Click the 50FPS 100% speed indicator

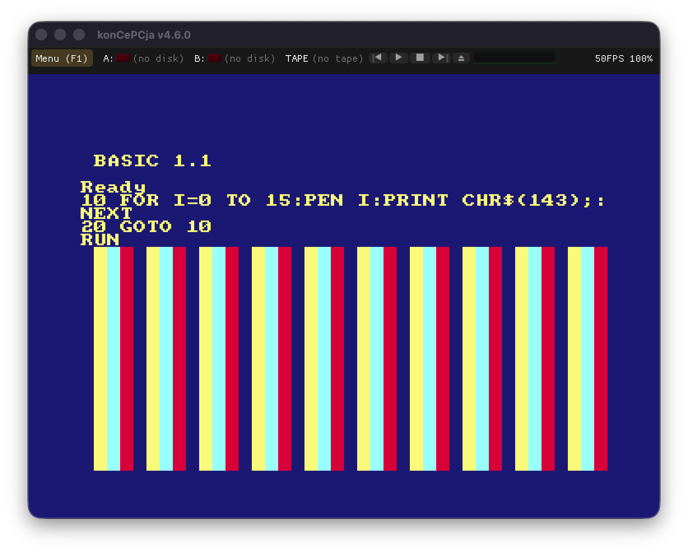click(x=624, y=58)
